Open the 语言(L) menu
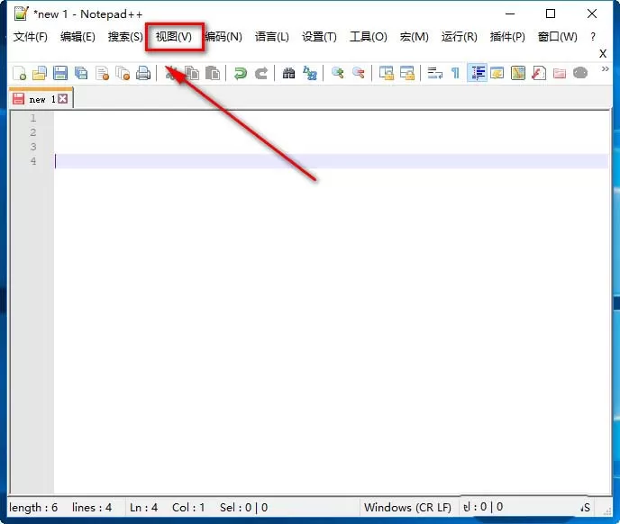Image resolution: width=620 pixels, height=524 pixels. point(271,37)
